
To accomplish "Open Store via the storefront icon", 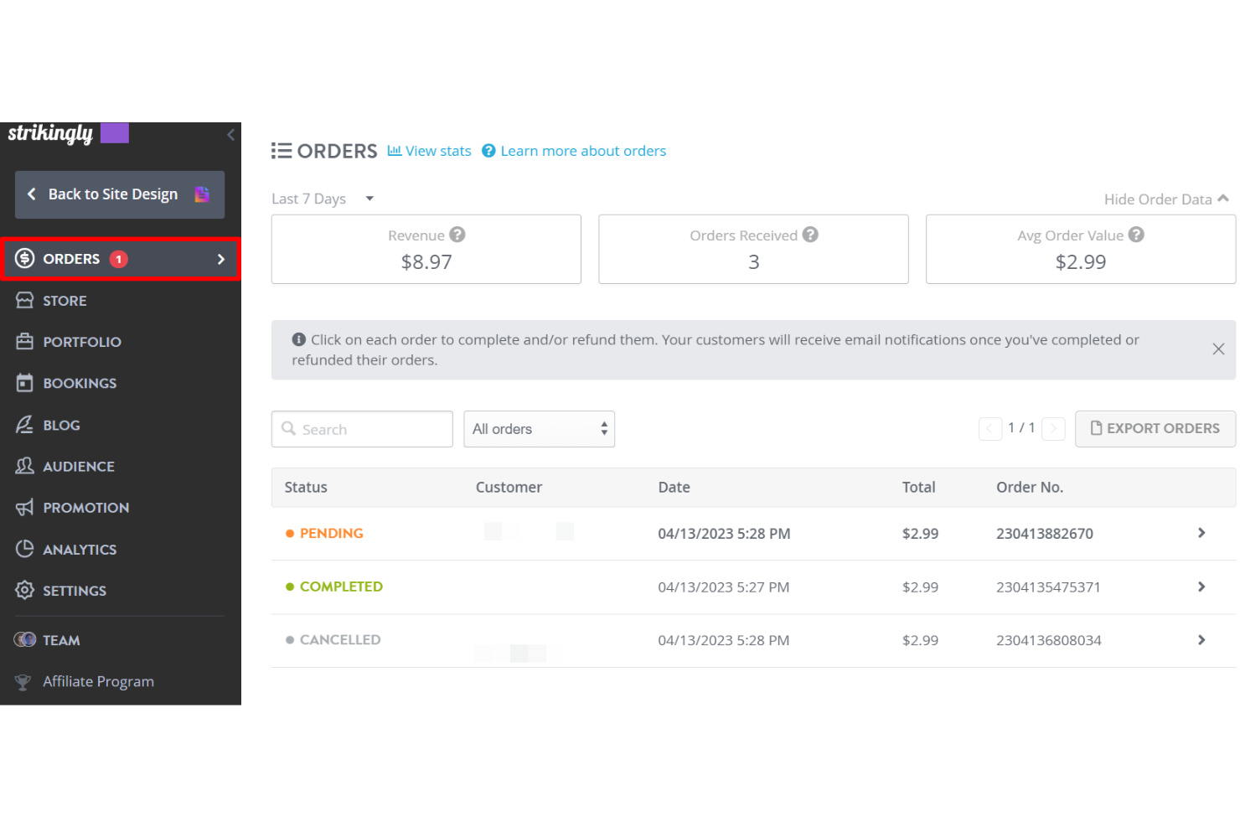I will pos(25,300).
